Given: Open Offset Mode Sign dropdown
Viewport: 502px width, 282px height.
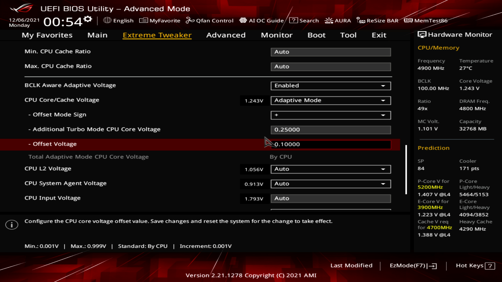Looking at the screenshot, I should [x=330, y=115].
